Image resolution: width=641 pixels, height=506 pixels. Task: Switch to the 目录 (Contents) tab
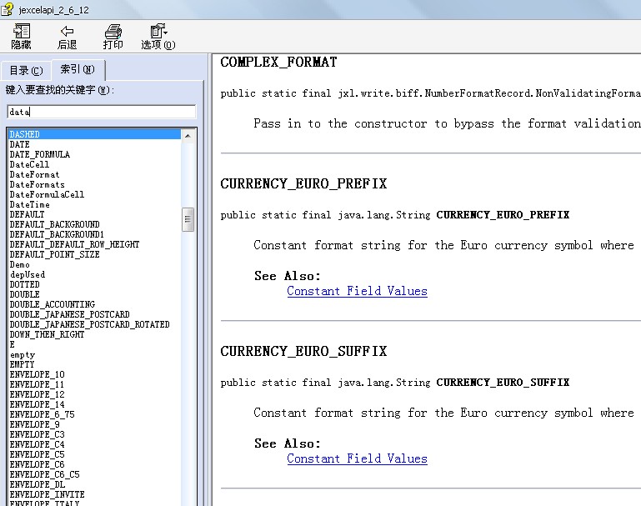[26, 71]
